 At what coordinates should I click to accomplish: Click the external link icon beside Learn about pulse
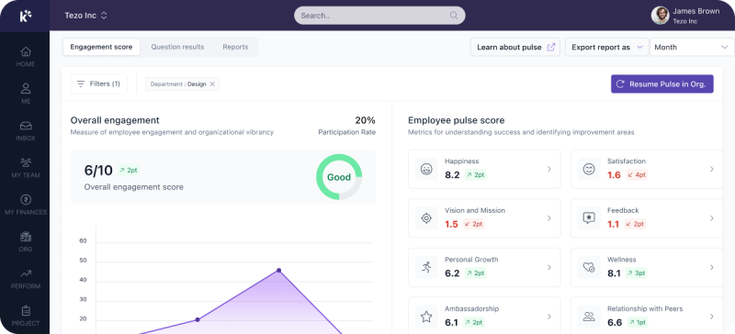pos(551,47)
